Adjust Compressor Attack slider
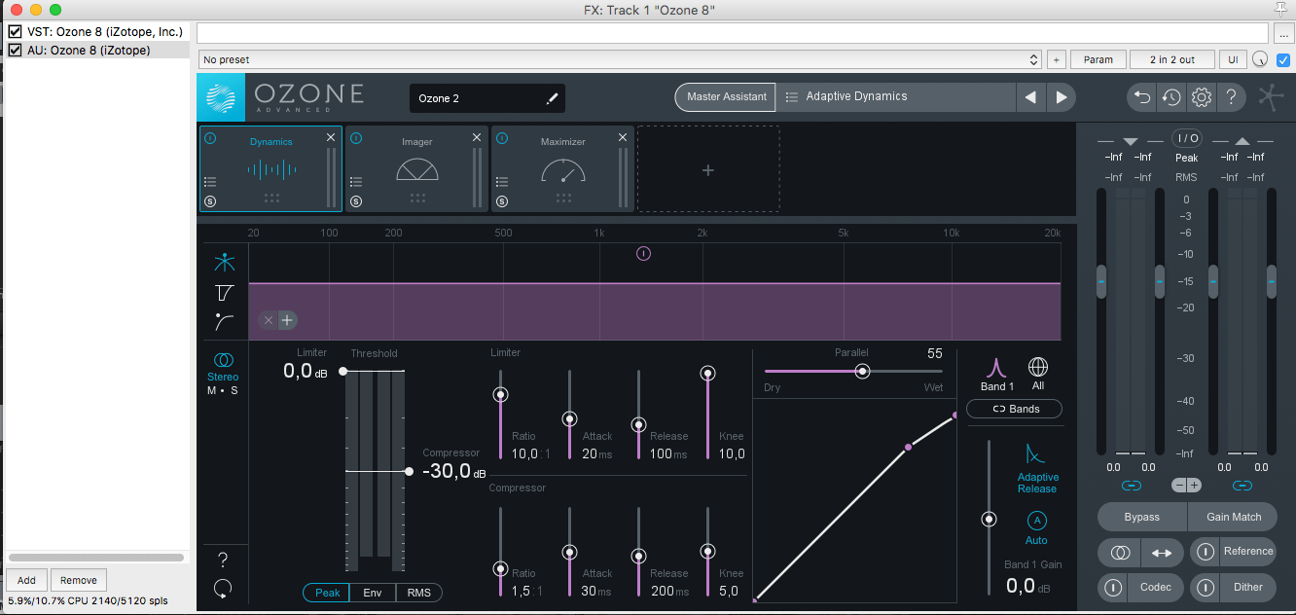 point(569,552)
